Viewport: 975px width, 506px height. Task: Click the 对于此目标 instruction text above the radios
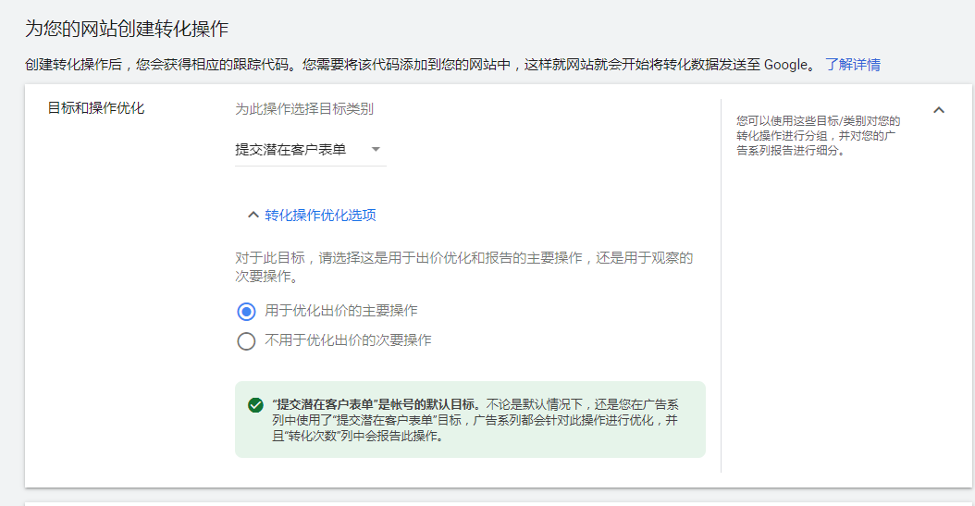point(463,266)
